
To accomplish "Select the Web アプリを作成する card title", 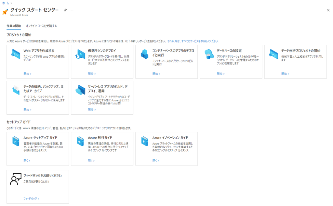I will [39, 51].
